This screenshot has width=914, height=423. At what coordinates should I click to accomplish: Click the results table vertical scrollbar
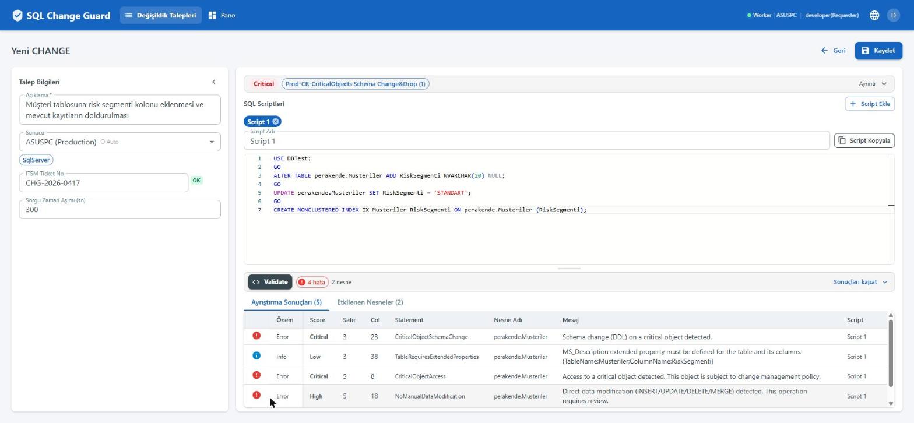pyautogui.click(x=891, y=352)
